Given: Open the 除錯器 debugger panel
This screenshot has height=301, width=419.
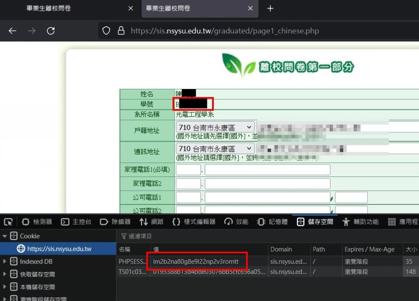Looking at the screenshot, I should tap(115, 222).
